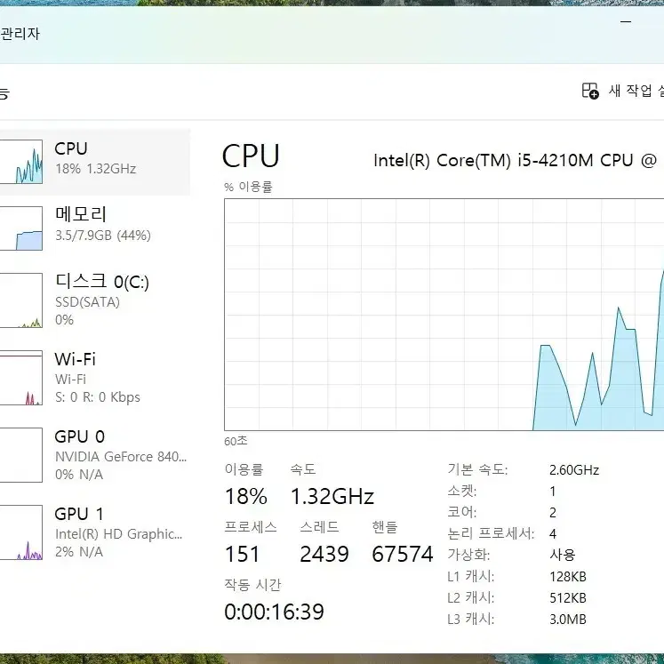
Task: Select the CPU performance item in sidebar
Action: [95, 162]
